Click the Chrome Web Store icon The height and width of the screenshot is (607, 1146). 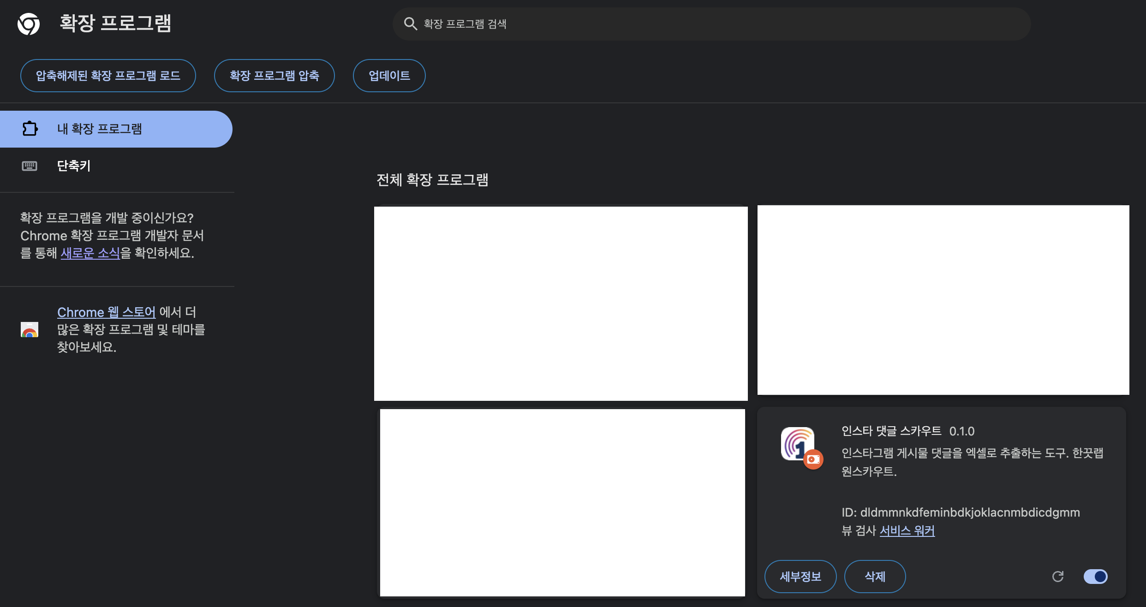point(30,330)
